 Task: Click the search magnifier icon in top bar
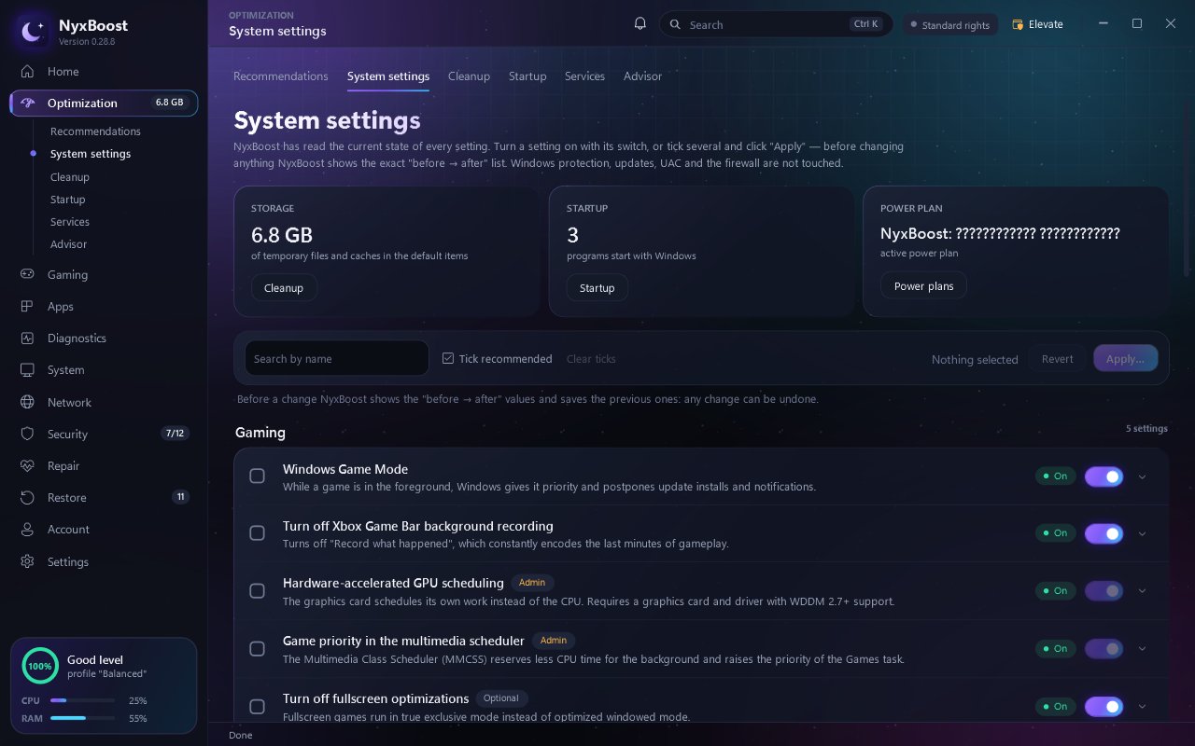pos(675,25)
